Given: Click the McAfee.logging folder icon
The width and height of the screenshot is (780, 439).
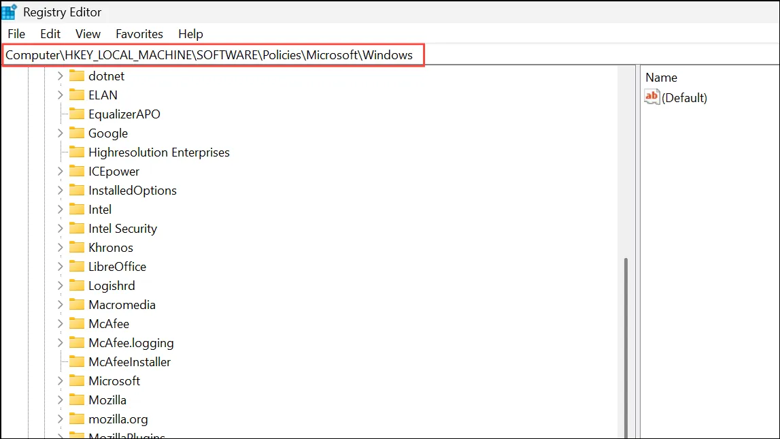Looking at the screenshot, I should point(77,342).
